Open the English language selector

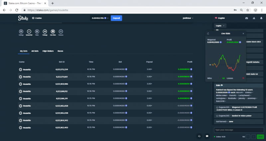tap(220, 18)
